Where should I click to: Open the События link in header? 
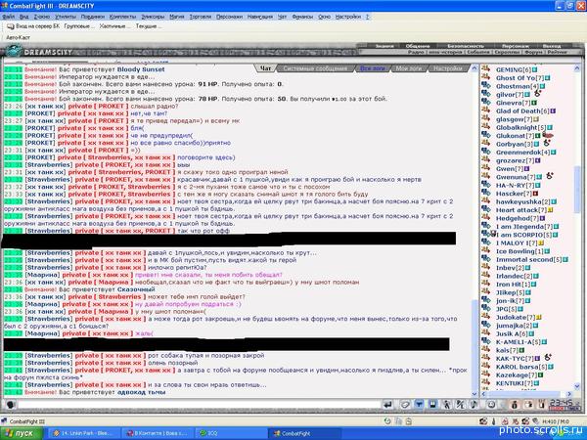click(478, 52)
